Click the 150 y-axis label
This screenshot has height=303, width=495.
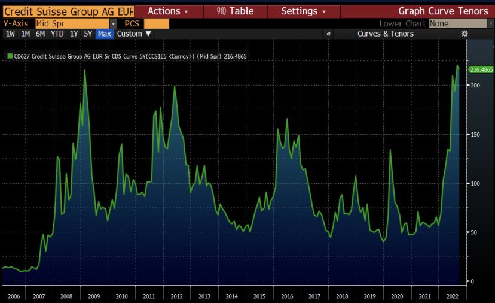pyautogui.click(x=475, y=134)
